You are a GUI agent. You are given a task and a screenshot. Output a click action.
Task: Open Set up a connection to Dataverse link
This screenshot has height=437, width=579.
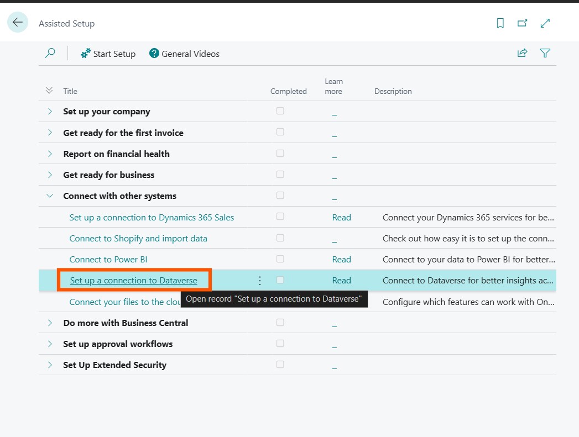coord(133,281)
